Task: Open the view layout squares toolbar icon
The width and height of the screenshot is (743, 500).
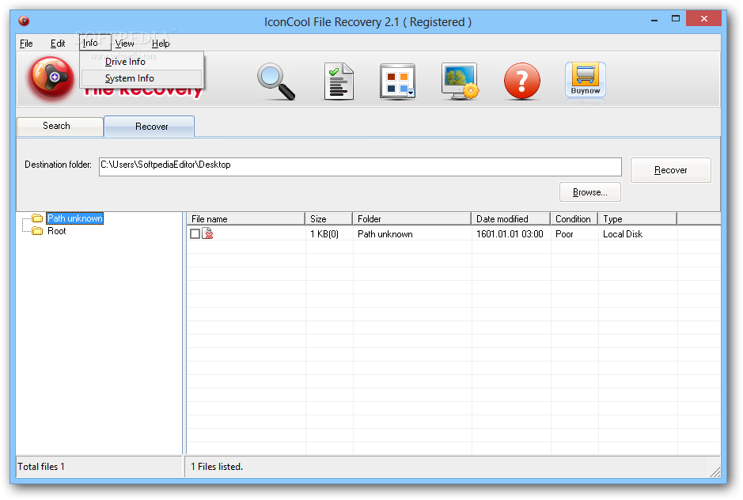Action: coord(397,81)
